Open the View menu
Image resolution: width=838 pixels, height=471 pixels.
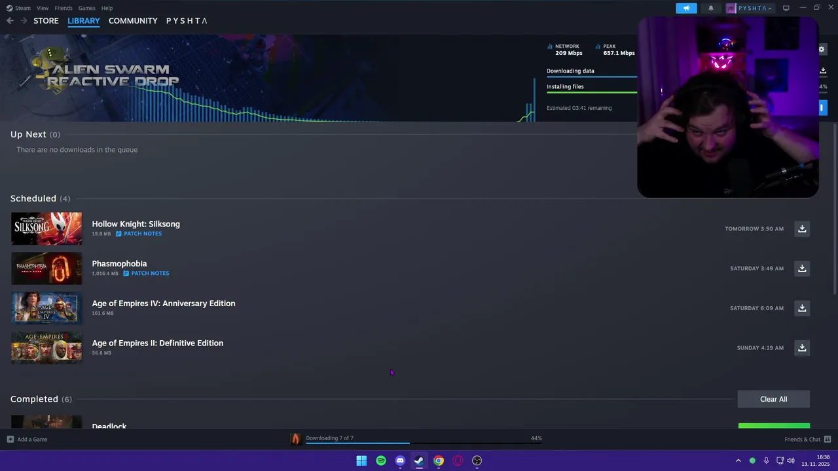coord(43,8)
